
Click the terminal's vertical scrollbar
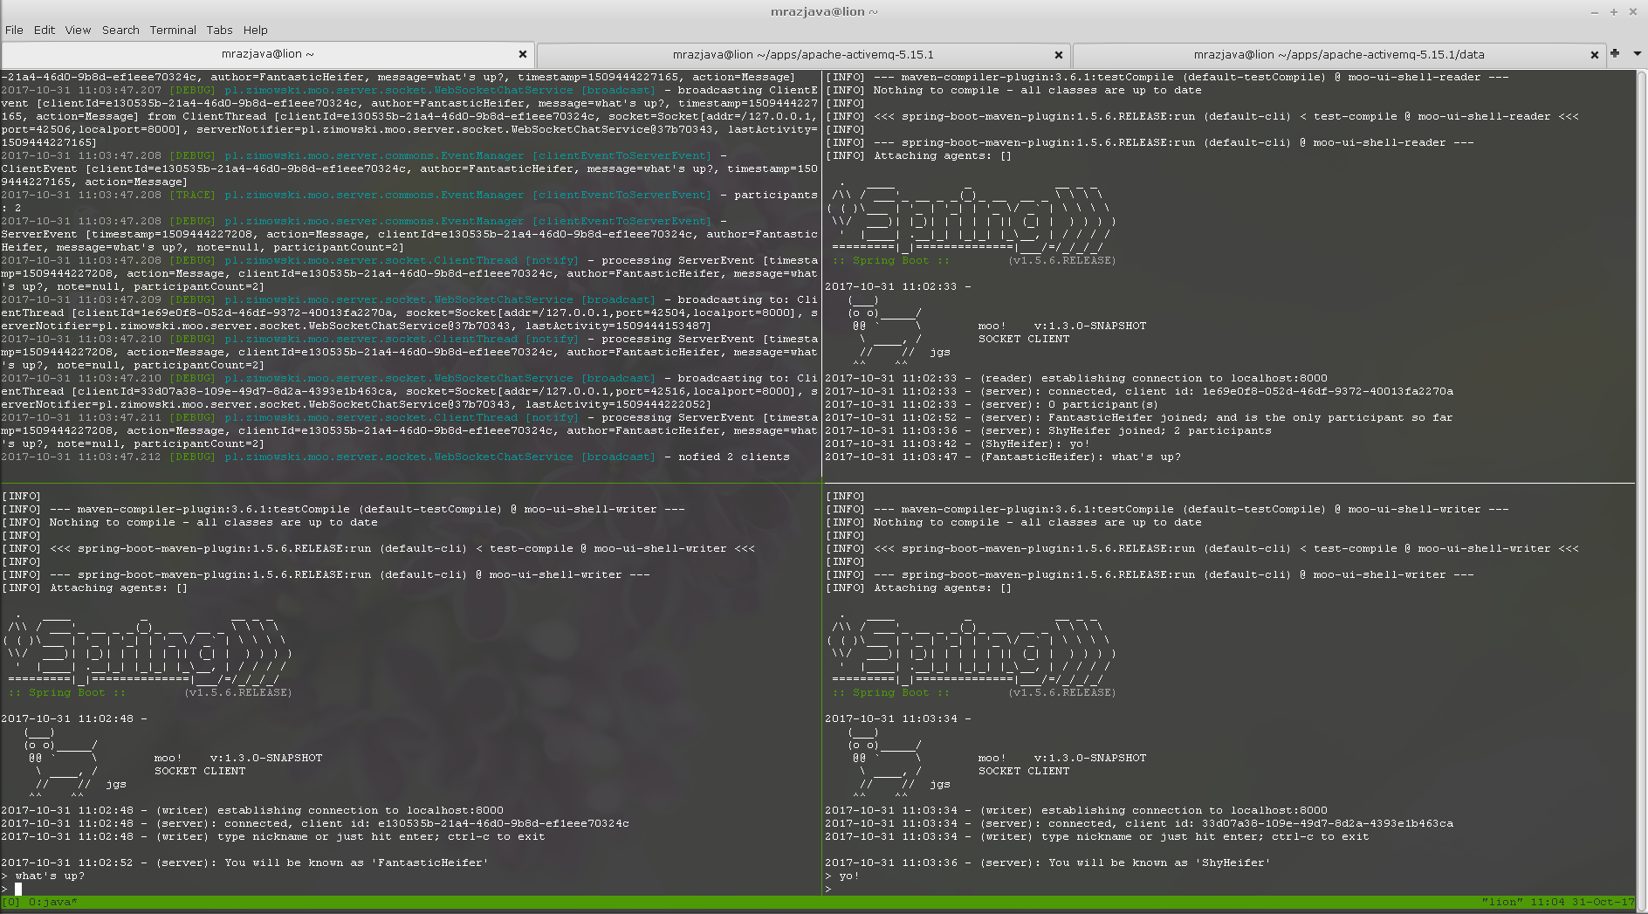click(x=1641, y=480)
